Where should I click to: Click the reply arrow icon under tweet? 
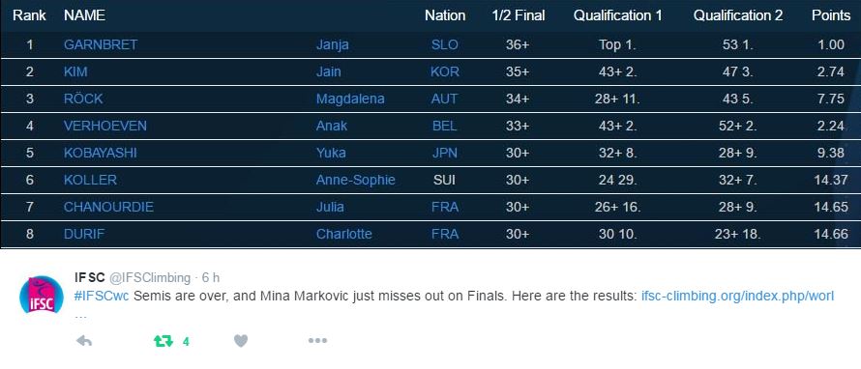pyautogui.click(x=83, y=341)
